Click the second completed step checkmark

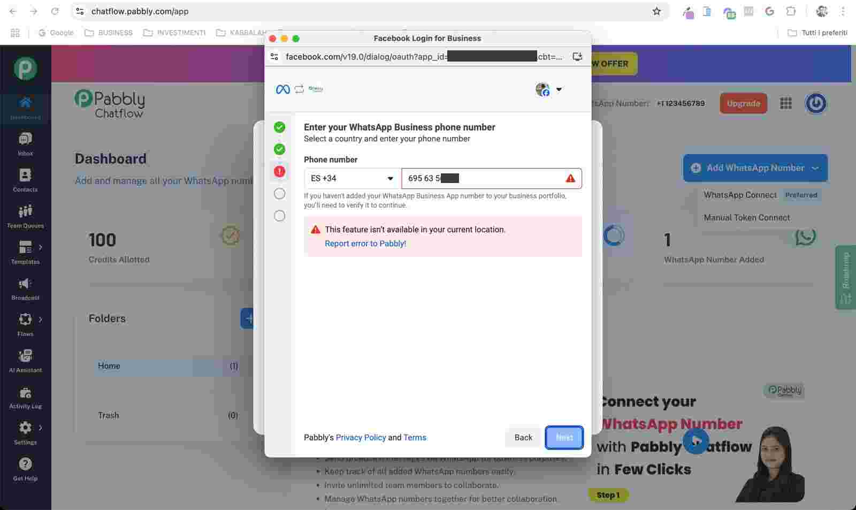point(279,149)
